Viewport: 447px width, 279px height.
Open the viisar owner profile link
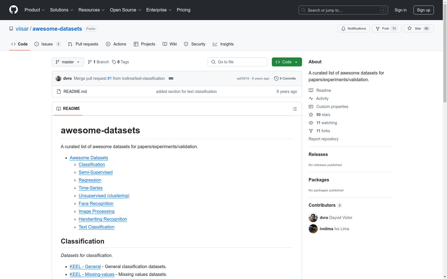pyautogui.click(x=22, y=29)
